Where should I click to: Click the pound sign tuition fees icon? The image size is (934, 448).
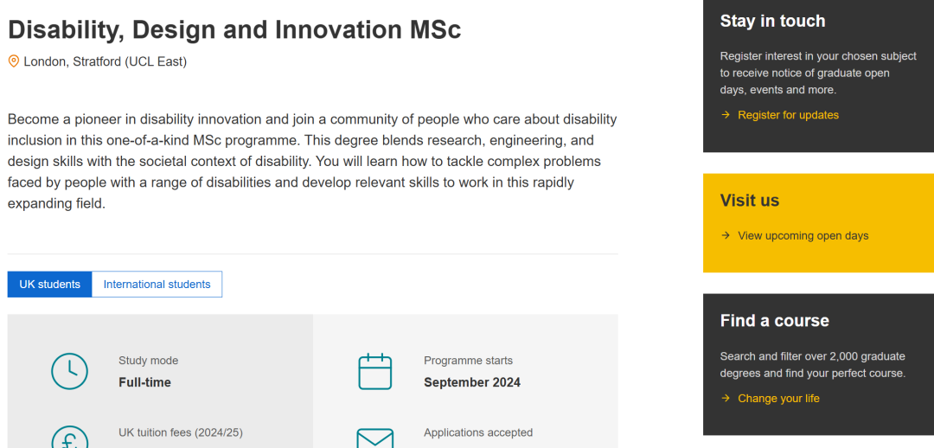pos(70,438)
